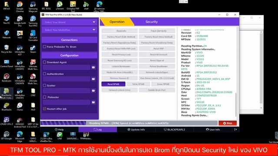
Task: Click the Configuration section header
Action: click(69, 55)
